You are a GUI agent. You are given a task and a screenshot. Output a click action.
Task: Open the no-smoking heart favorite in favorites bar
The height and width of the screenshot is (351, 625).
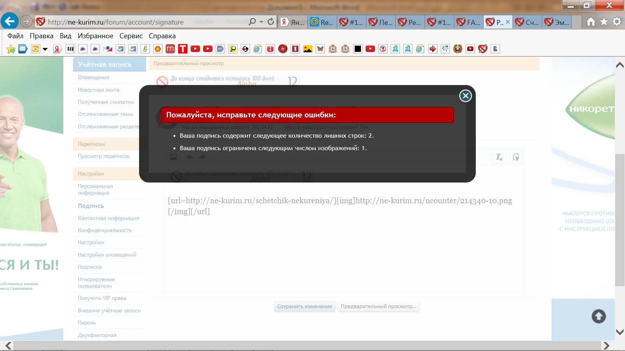click(x=483, y=49)
